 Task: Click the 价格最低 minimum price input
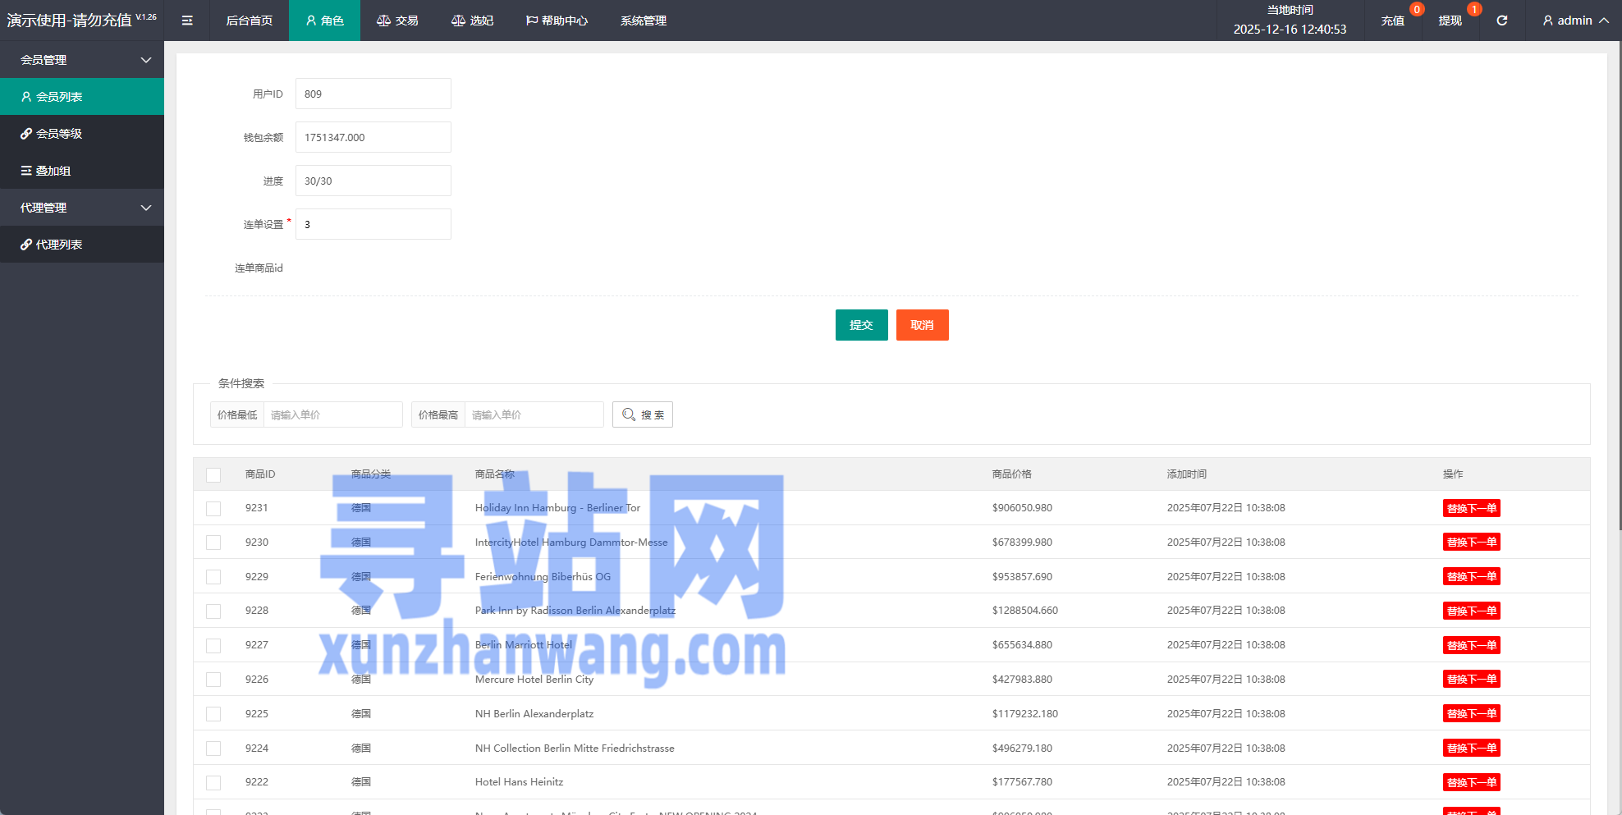(332, 414)
